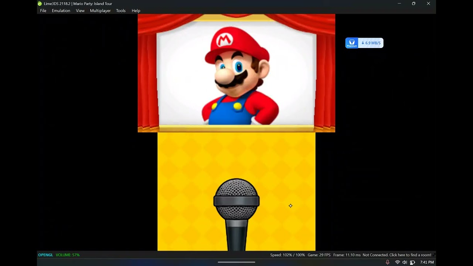
Task: Click the Game: 29 FPS readout
Action: (319, 255)
